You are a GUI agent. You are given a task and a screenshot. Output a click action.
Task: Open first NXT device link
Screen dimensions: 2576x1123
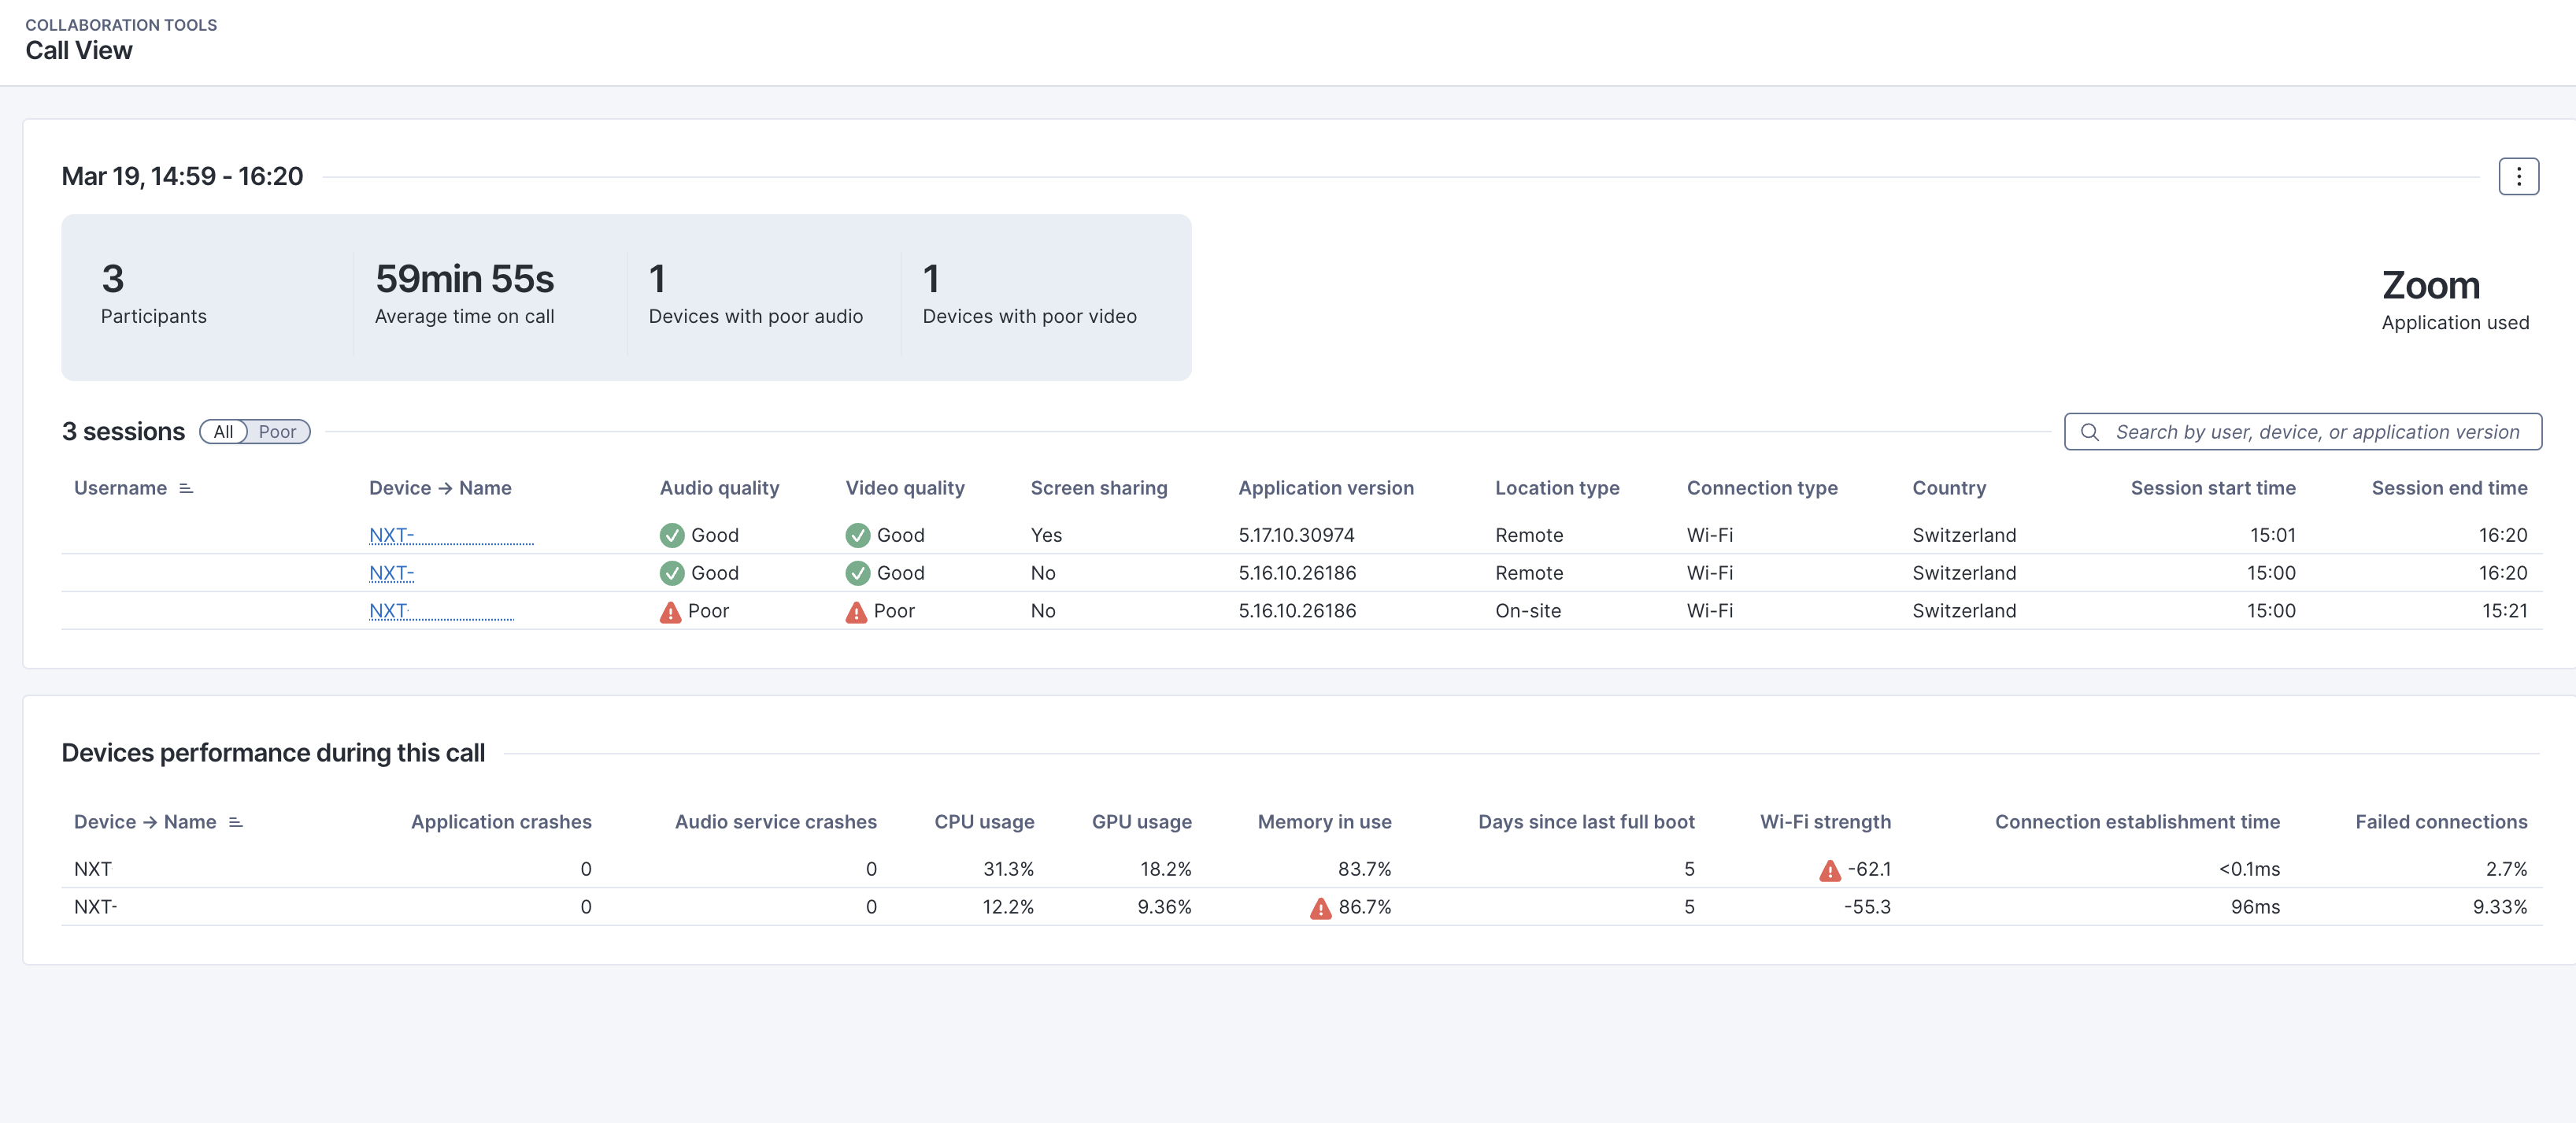pyautogui.click(x=390, y=535)
